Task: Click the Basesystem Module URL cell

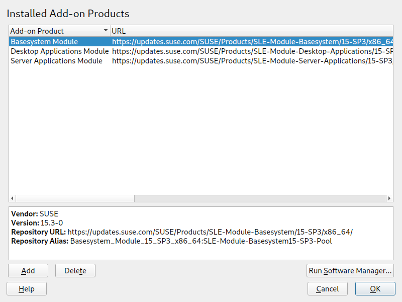Action: pyautogui.click(x=251, y=42)
